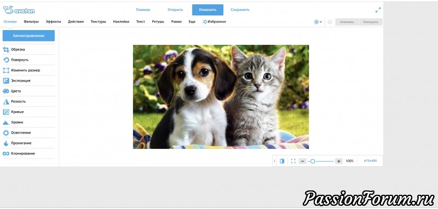Select the Осветление dodge tool icon
Screen dimensions: 438x209
(x=6, y=132)
